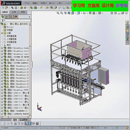Click the Insert Components icon in toolbar
Screen dimensions: 130x130
pos(6,8)
